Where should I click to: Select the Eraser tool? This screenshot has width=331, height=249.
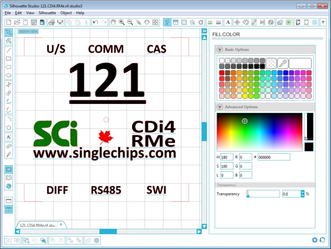(x=9, y=146)
